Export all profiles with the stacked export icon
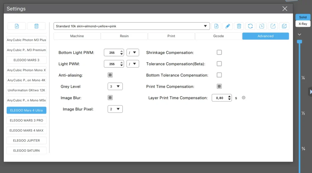 284,26
